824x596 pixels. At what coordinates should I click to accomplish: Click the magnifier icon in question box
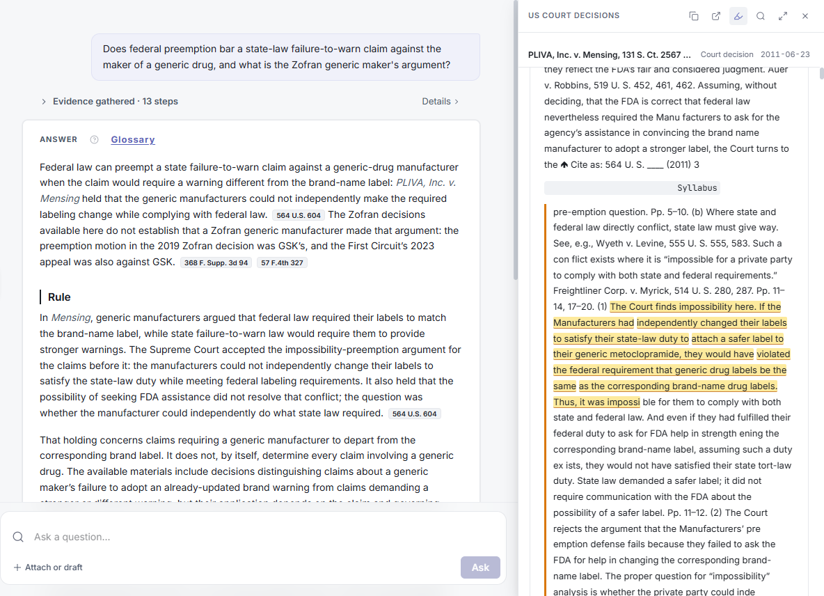[18, 537]
